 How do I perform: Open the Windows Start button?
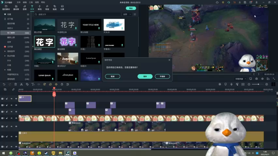pyautogui.click(x=3, y=153)
